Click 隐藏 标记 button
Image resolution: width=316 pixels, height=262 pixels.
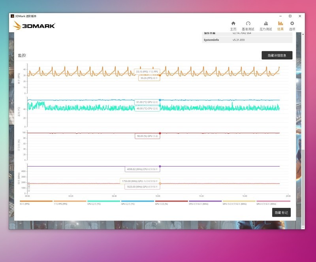point(281,212)
